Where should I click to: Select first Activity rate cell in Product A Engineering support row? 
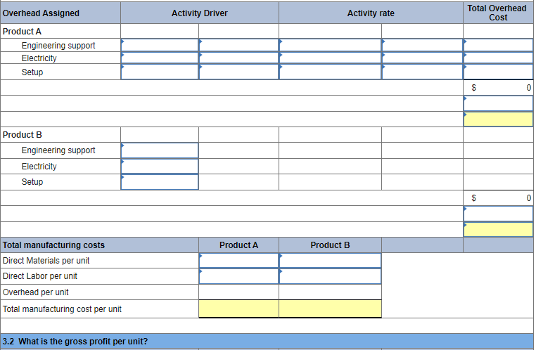(330, 45)
